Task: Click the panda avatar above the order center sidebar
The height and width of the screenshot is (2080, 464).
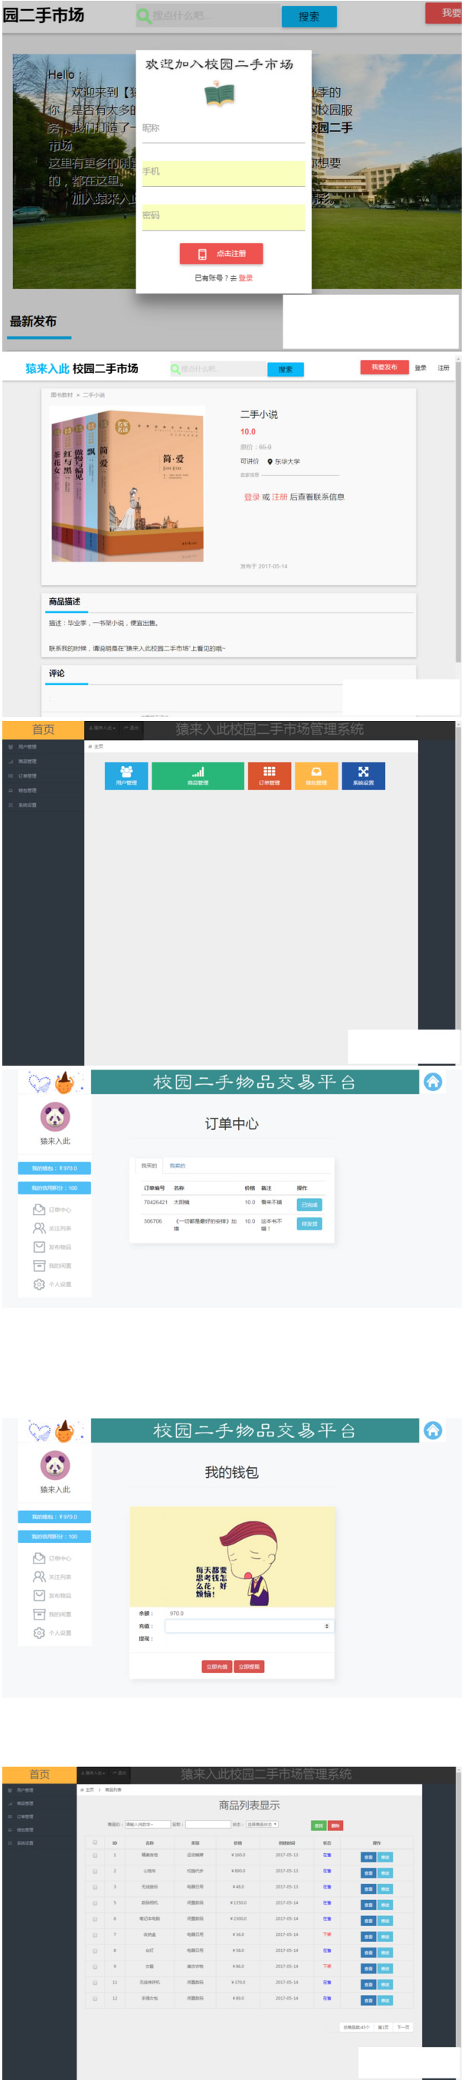Action: point(55,1116)
